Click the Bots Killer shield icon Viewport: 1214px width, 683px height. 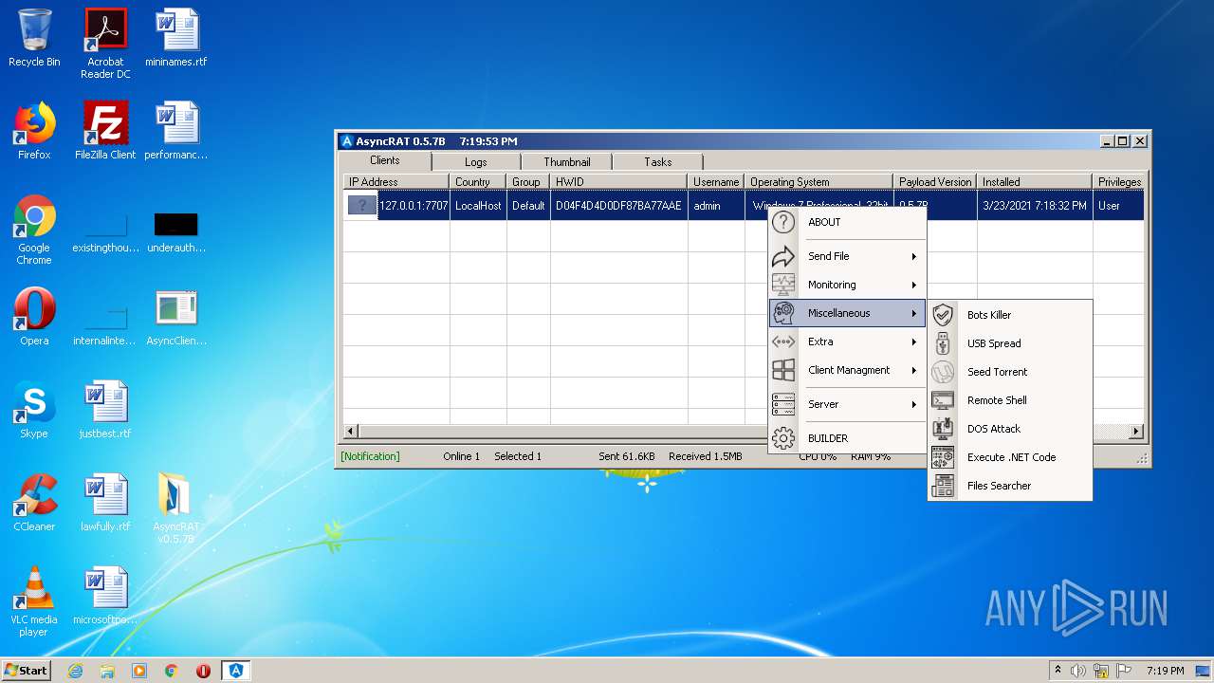(x=943, y=315)
